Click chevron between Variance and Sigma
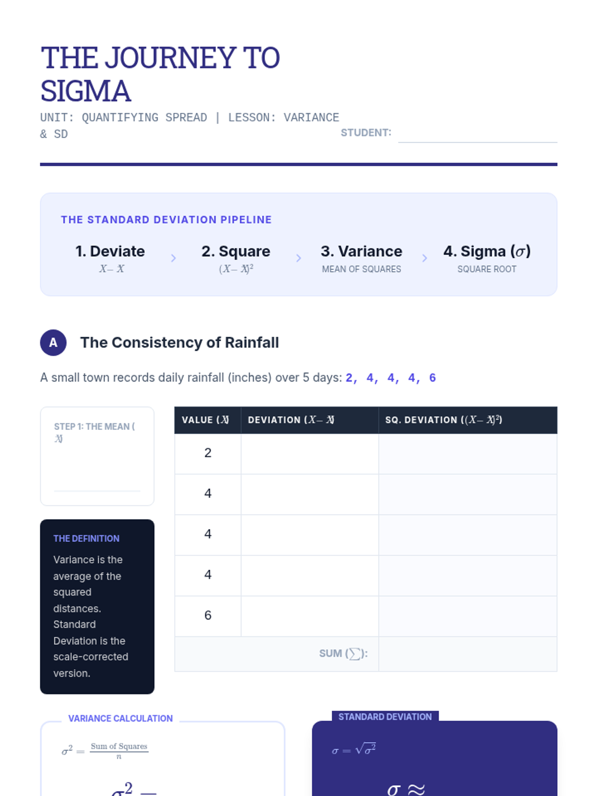This screenshot has height=796, width=597. pyautogui.click(x=424, y=258)
